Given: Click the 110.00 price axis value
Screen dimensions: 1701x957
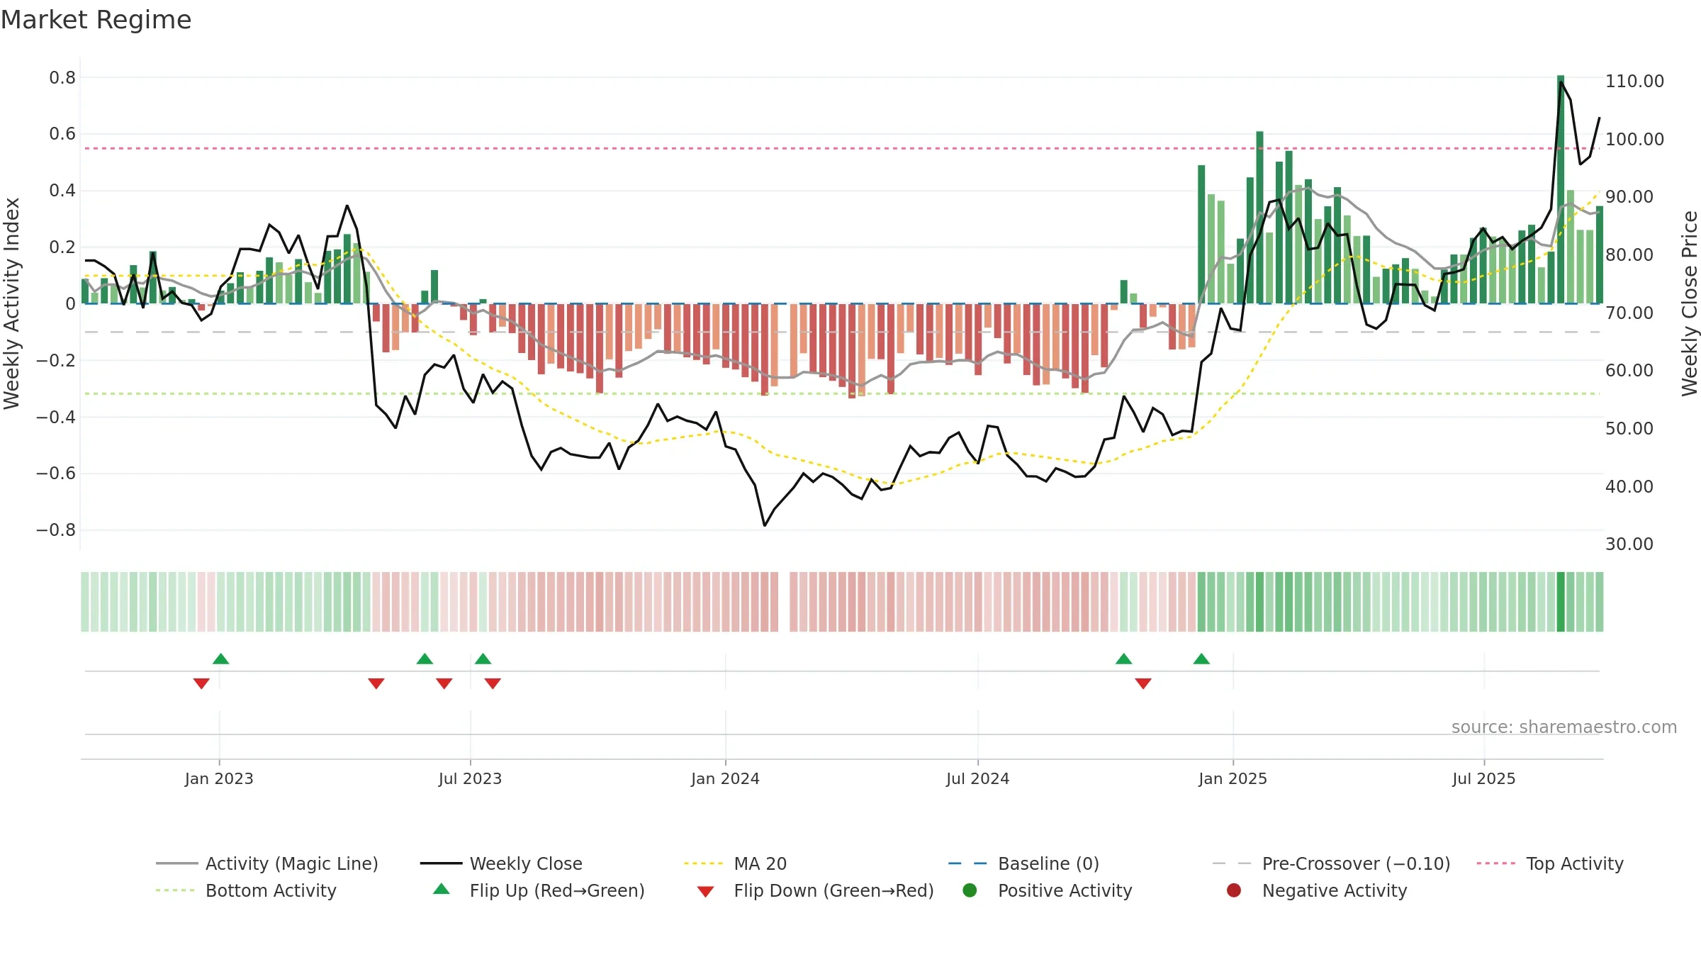Looking at the screenshot, I should (1634, 81).
